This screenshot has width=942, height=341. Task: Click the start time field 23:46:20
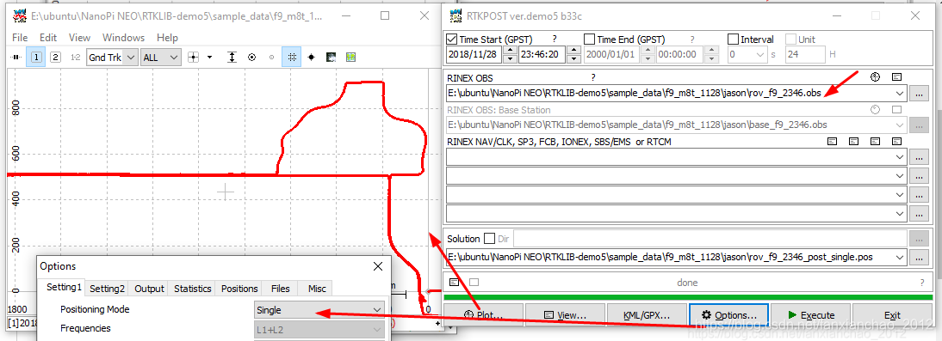point(542,54)
